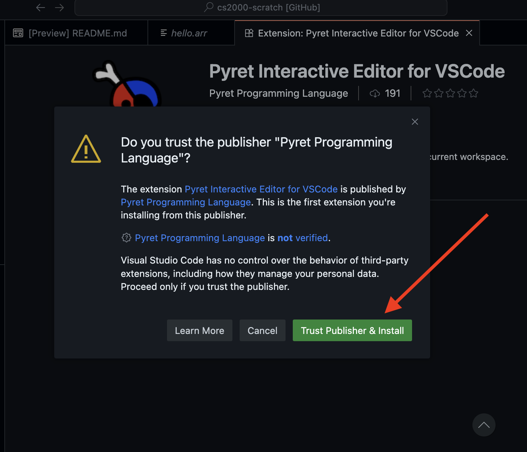Click the install count cloud download icon
The height and width of the screenshot is (452, 527).
(x=375, y=94)
